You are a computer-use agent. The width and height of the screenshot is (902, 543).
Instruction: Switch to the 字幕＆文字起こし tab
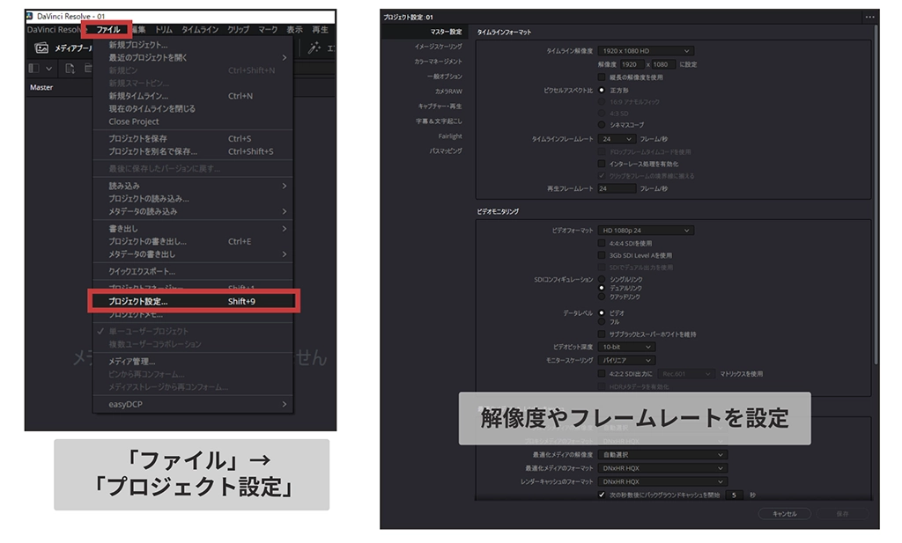point(439,121)
